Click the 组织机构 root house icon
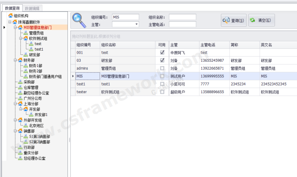 [10, 16]
